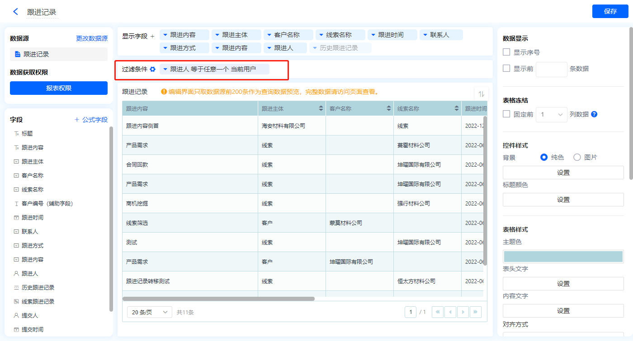
Task: Check the 固定前 freeze columns checkbox
Action: (x=507, y=114)
